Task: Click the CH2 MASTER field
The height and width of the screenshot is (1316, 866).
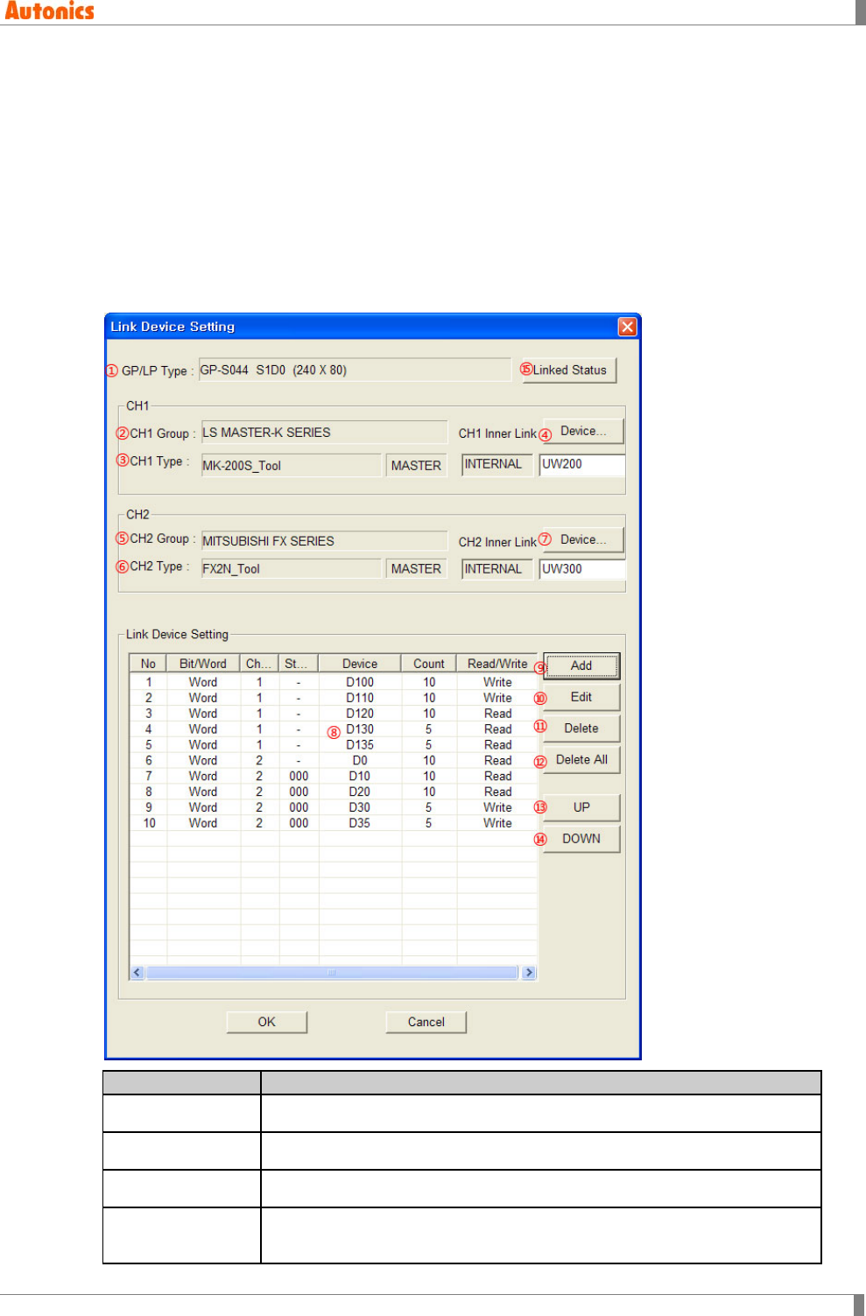Action: pyautogui.click(x=417, y=569)
